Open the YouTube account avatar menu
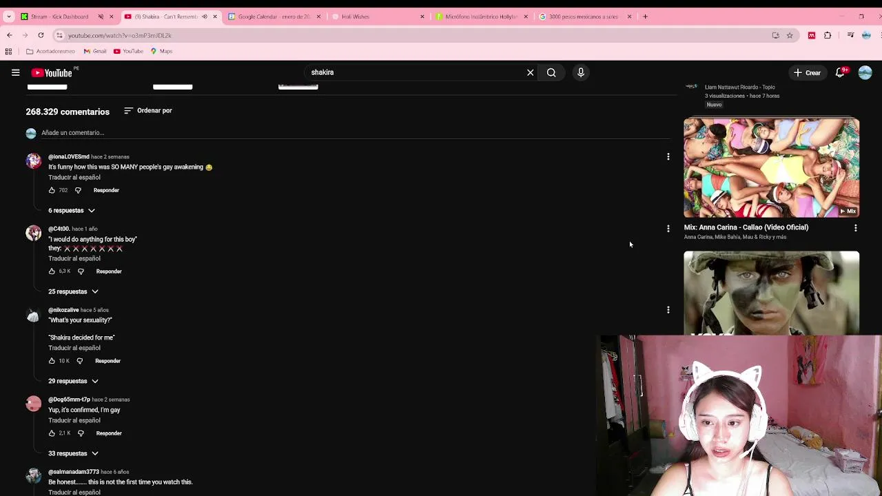Viewport: 882px width, 496px height. (x=865, y=72)
